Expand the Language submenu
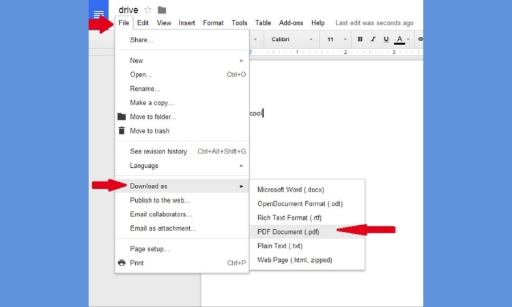 point(182,165)
